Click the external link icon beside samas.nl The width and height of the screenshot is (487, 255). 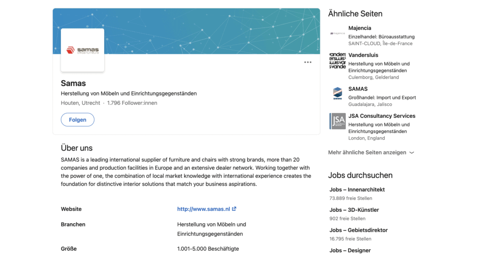point(234,209)
